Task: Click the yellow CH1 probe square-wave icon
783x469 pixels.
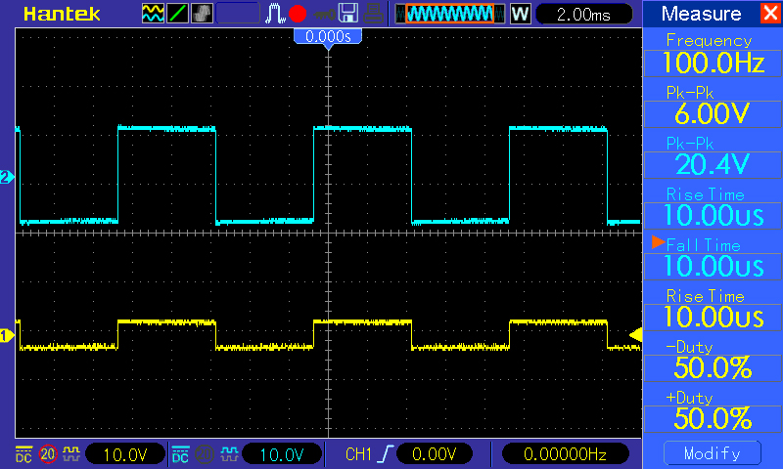Action: [71, 454]
